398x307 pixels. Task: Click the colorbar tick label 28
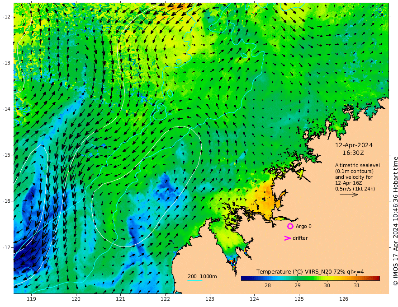point(268,285)
